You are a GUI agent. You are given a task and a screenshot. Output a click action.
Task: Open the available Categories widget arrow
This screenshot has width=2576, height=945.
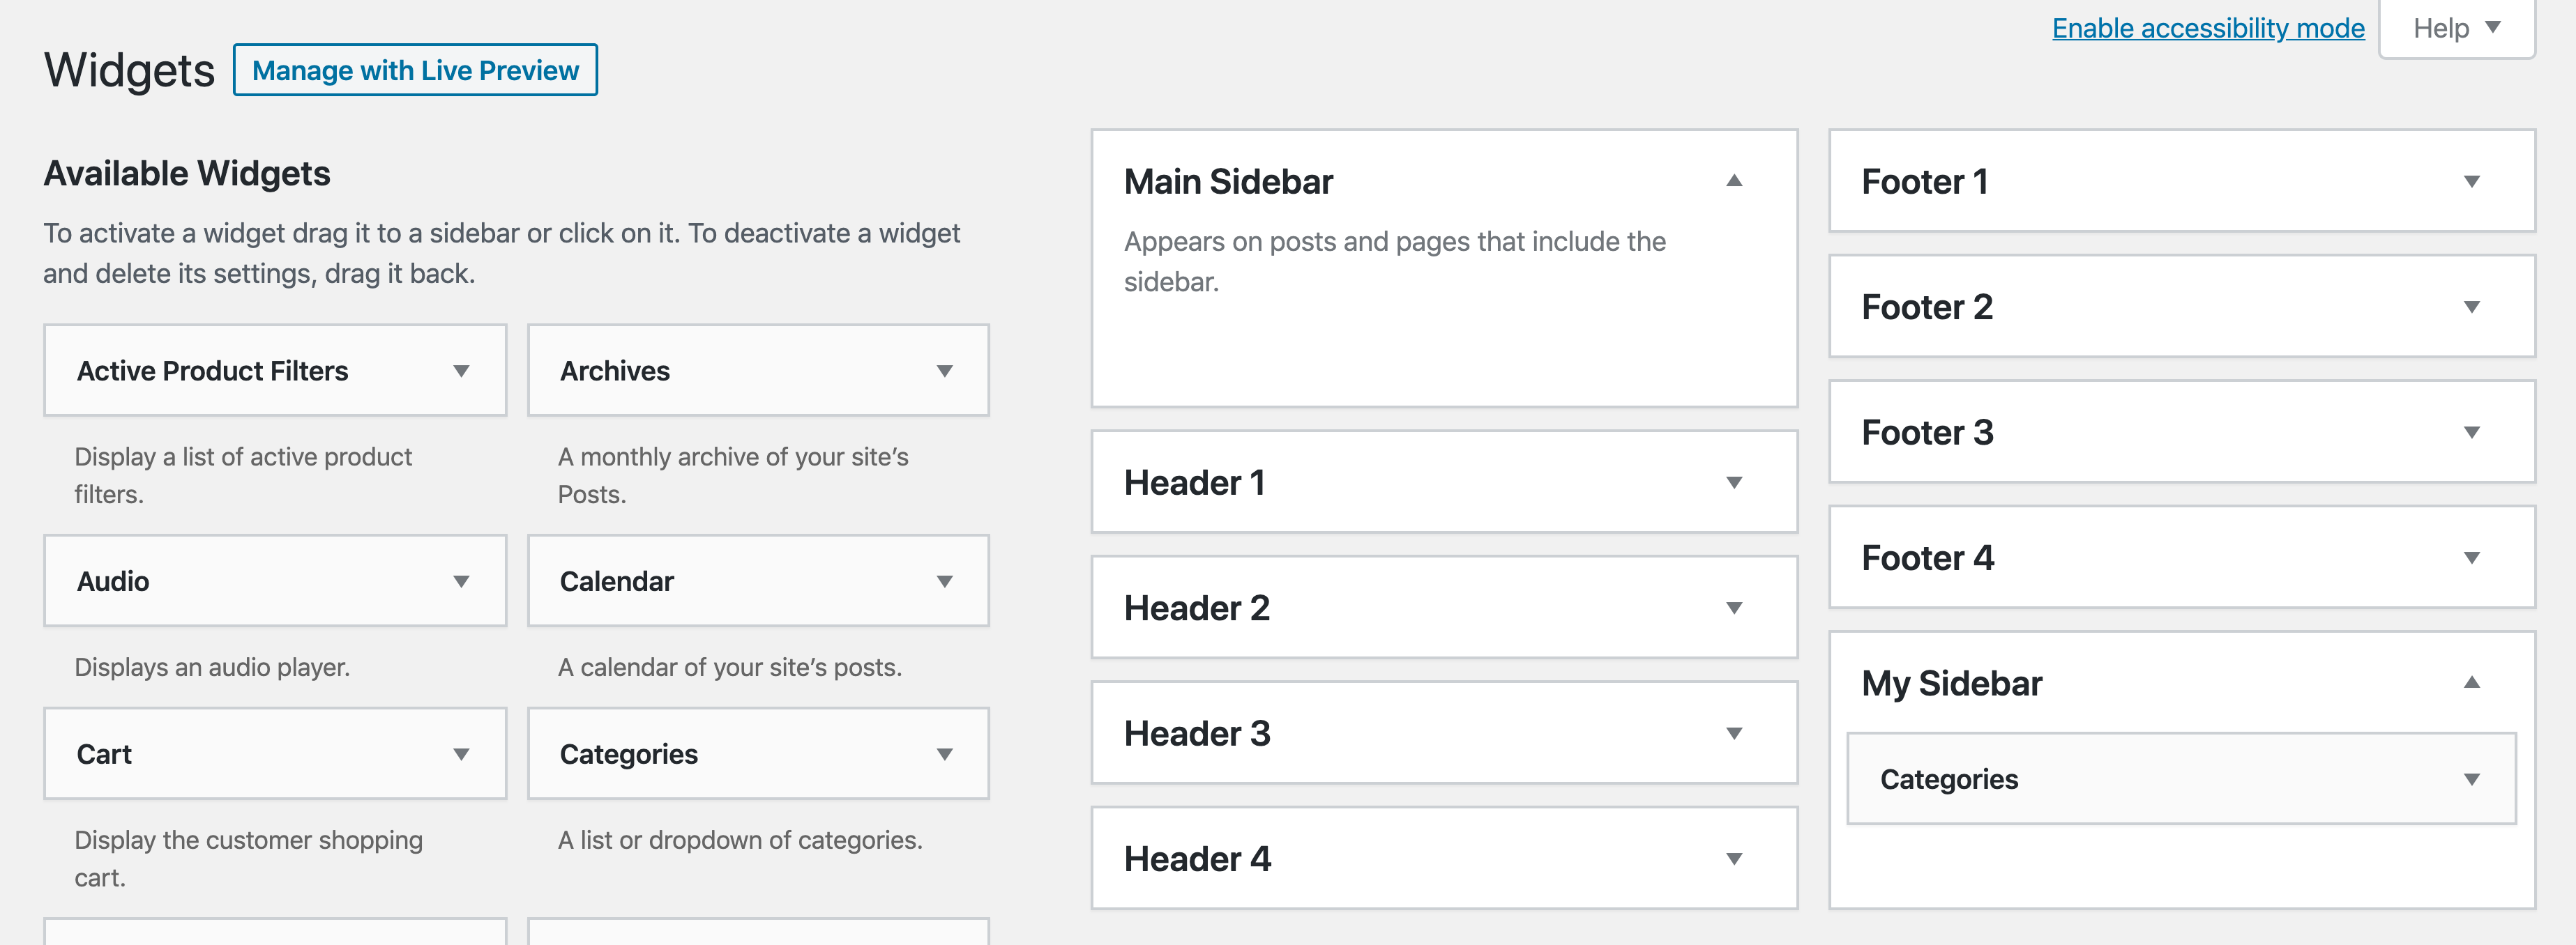(x=944, y=754)
